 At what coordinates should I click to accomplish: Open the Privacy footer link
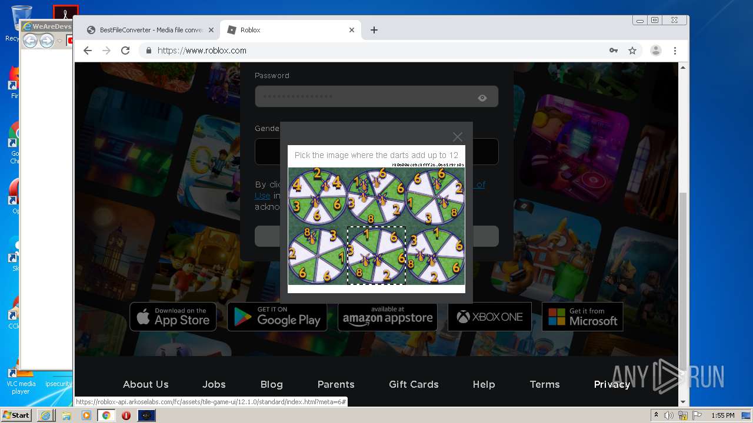point(612,384)
